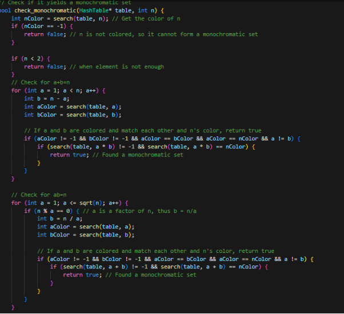The image size is (344, 314).
Task: Place cursor on 'a < n' loop condition
Action: (68, 90)
